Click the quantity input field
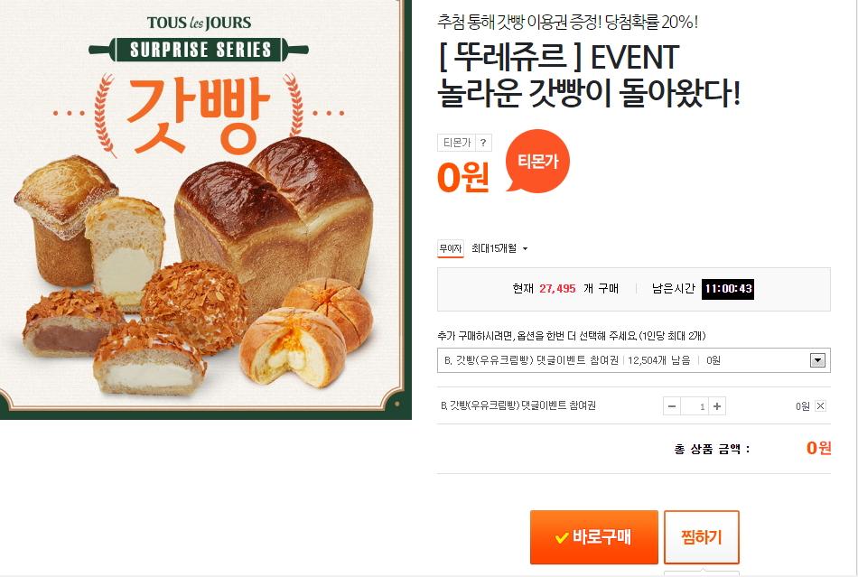This screenshot has height=577, width=858. 695,406
